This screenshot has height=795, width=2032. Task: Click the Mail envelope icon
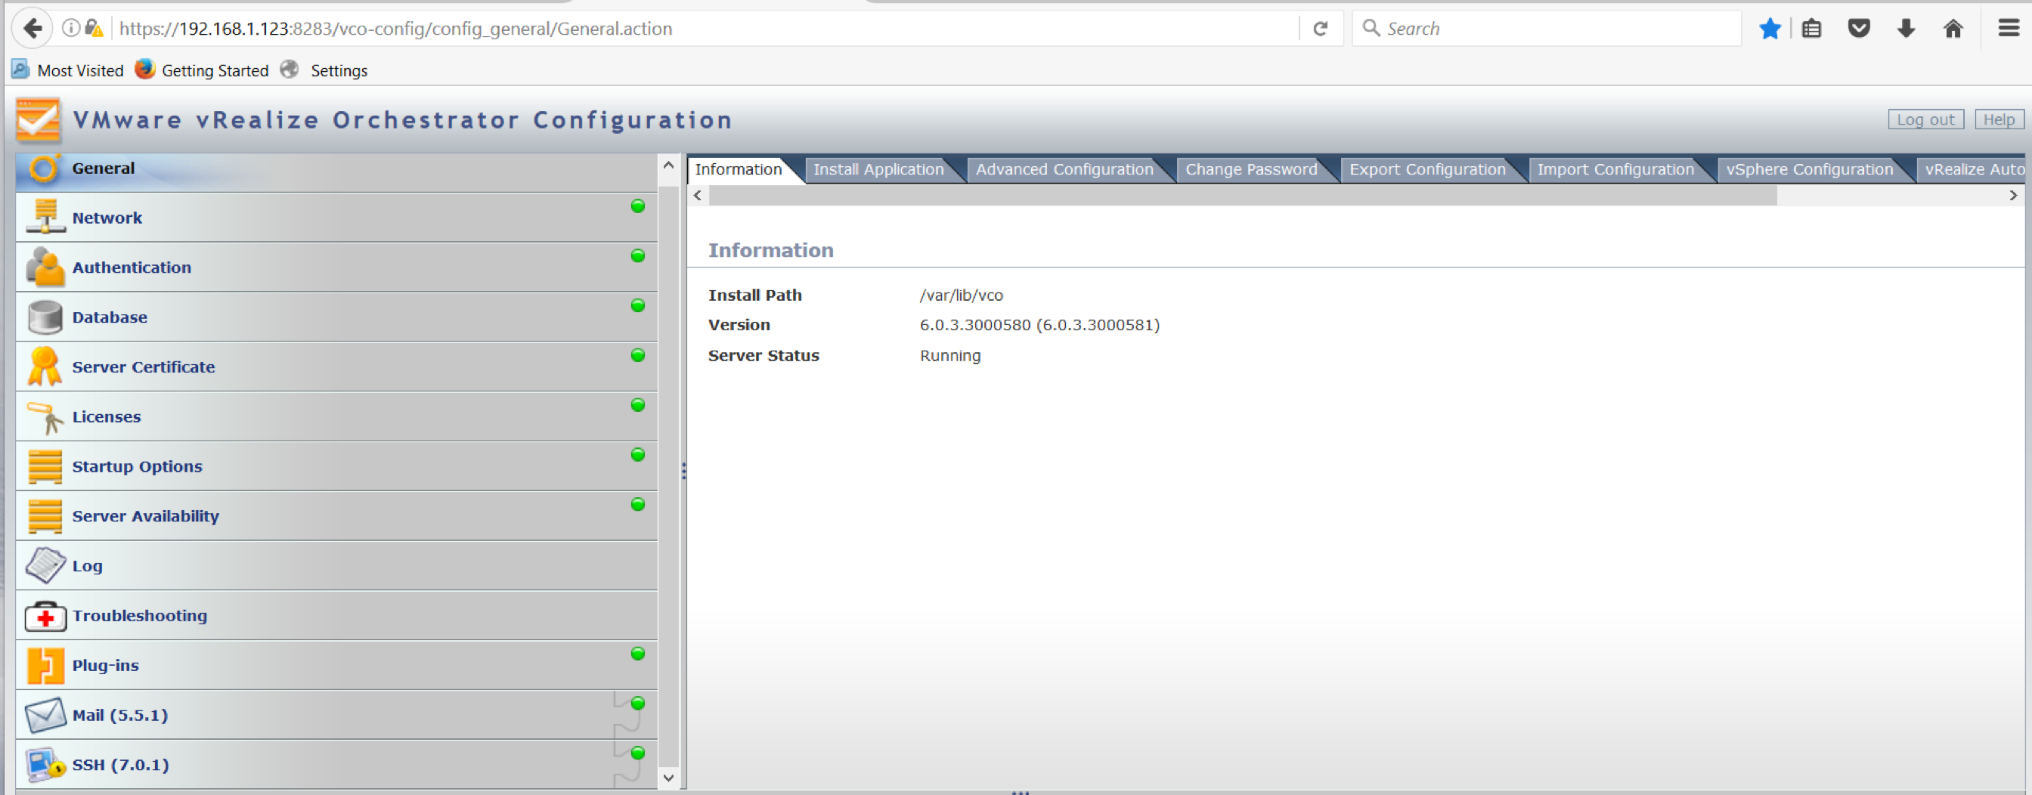(45, 716)
